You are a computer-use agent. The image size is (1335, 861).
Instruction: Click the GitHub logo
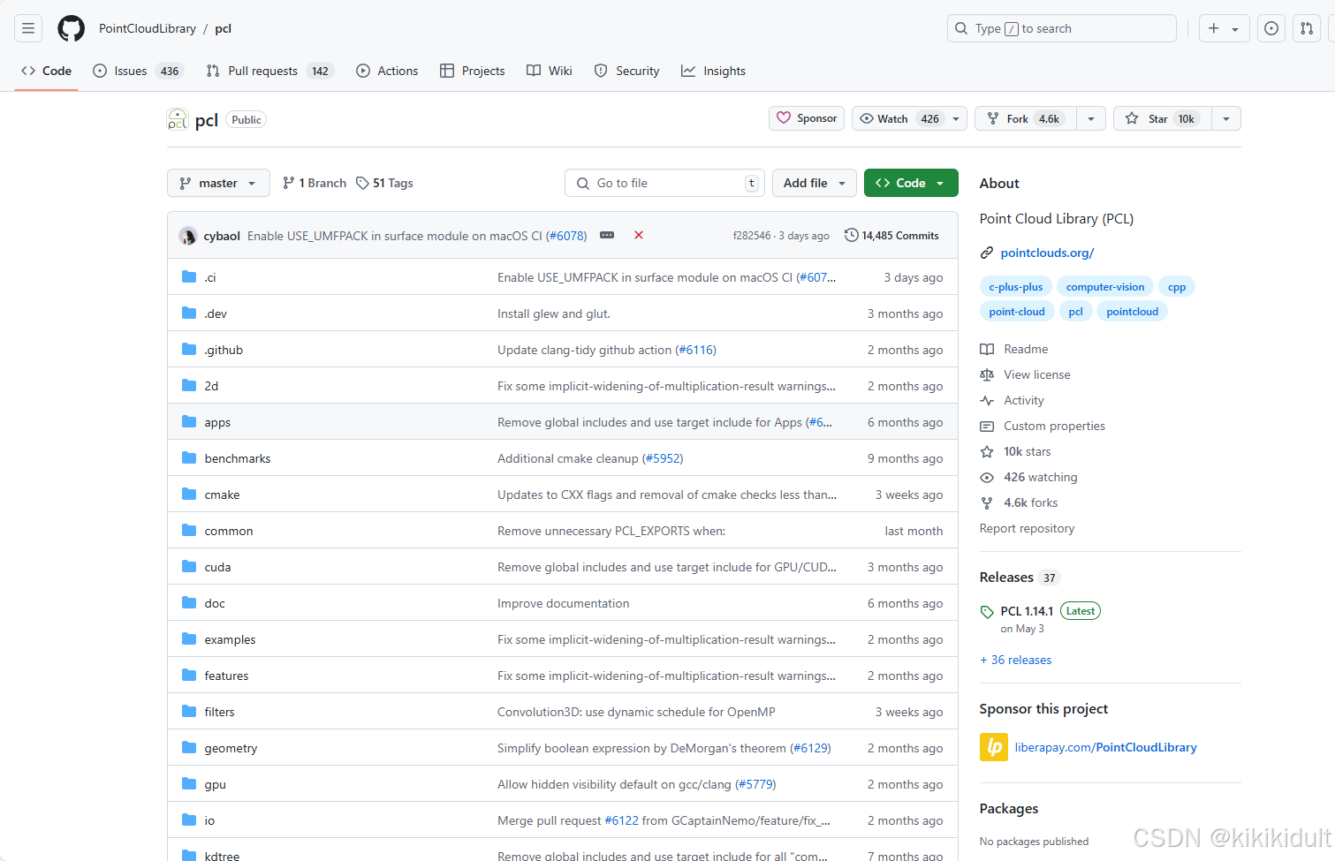(x=72, y=28)
